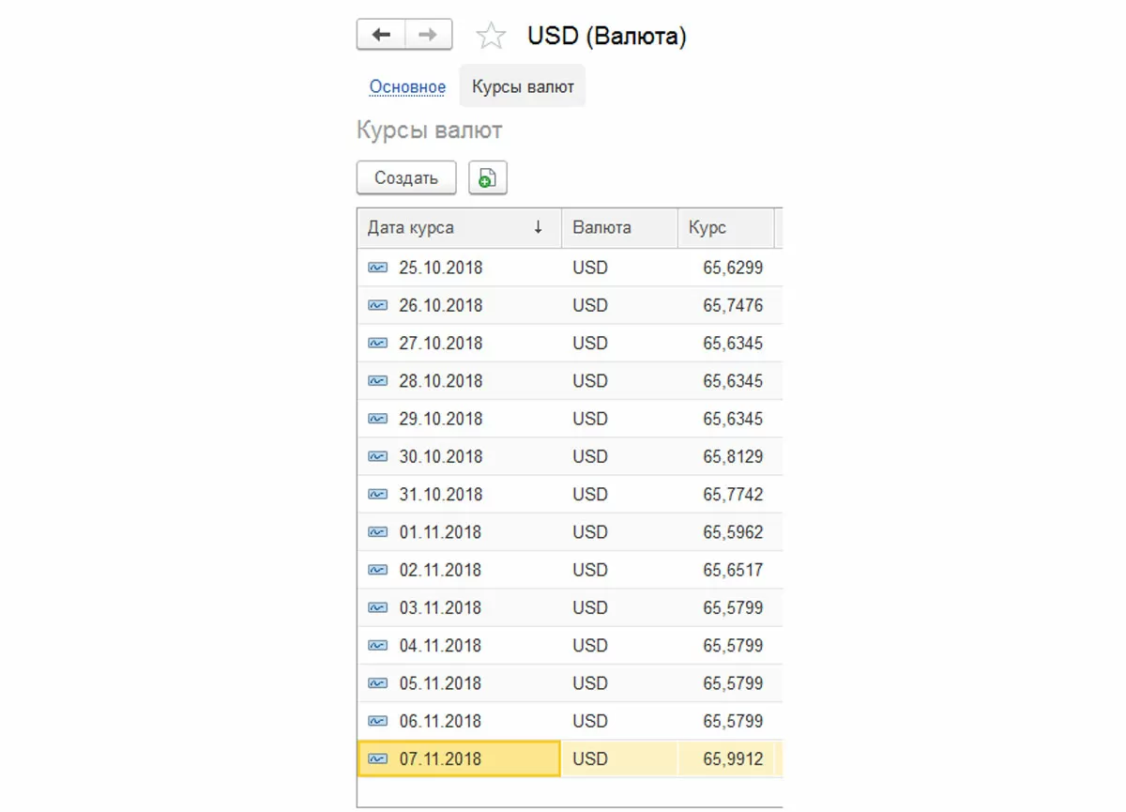1126x812 pixels.
Task: Click the rate value 65,7476
Action: coord(733,305)
